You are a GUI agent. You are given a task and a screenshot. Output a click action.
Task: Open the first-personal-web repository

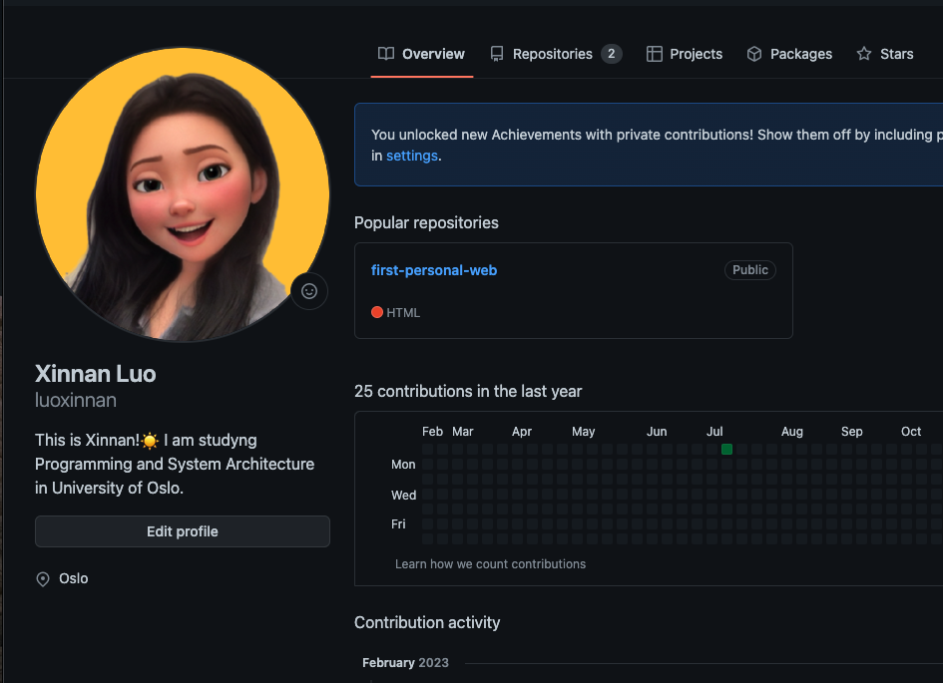434,270
